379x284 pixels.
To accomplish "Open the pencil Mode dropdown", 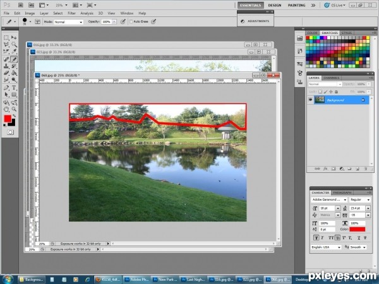I will pyautogui.click(x=69, y=21).
